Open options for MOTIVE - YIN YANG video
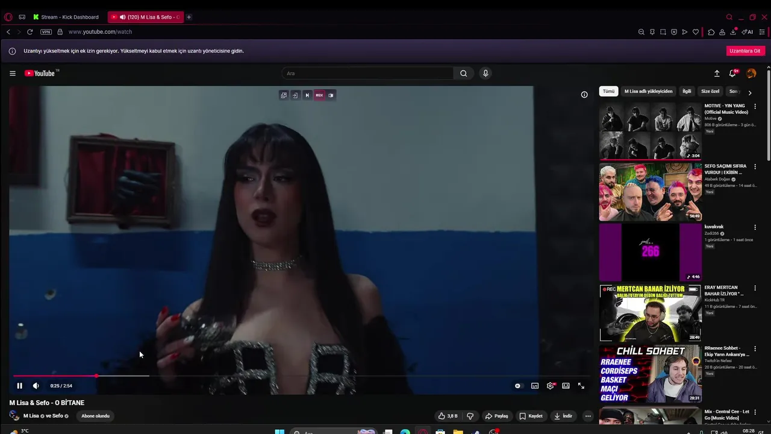The image size is (771, 434). coord(755,106)
